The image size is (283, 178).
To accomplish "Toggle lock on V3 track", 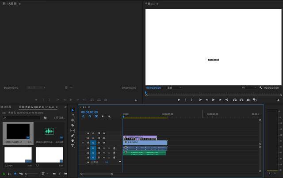I will (88, 133).
